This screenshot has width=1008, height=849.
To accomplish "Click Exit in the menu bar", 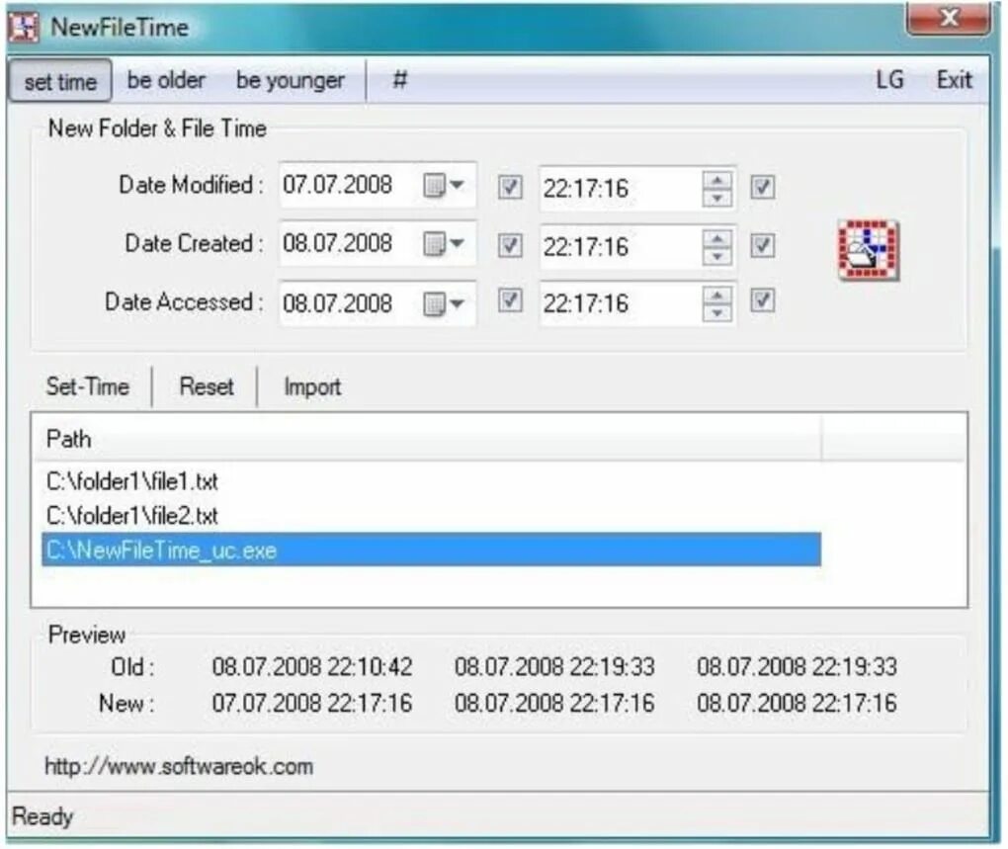I will pyautogui.click(x=954, y=80).
